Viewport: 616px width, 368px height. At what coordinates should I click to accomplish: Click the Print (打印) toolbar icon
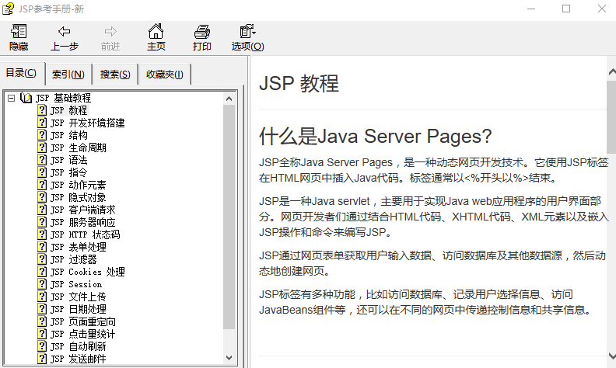[202, 32]
